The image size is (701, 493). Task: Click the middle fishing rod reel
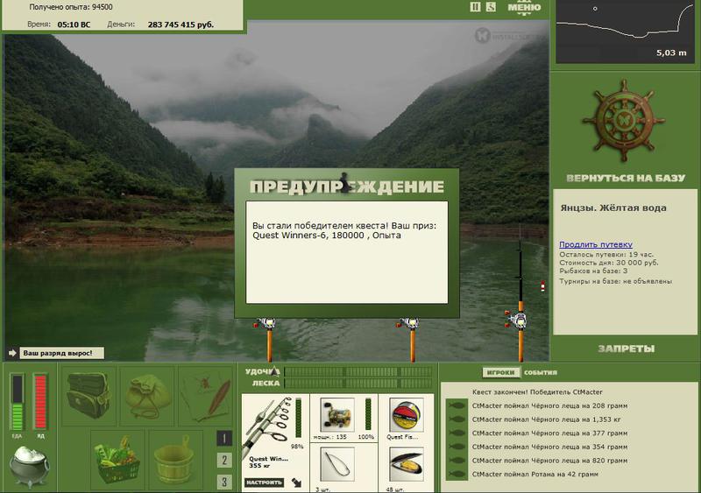409,323
